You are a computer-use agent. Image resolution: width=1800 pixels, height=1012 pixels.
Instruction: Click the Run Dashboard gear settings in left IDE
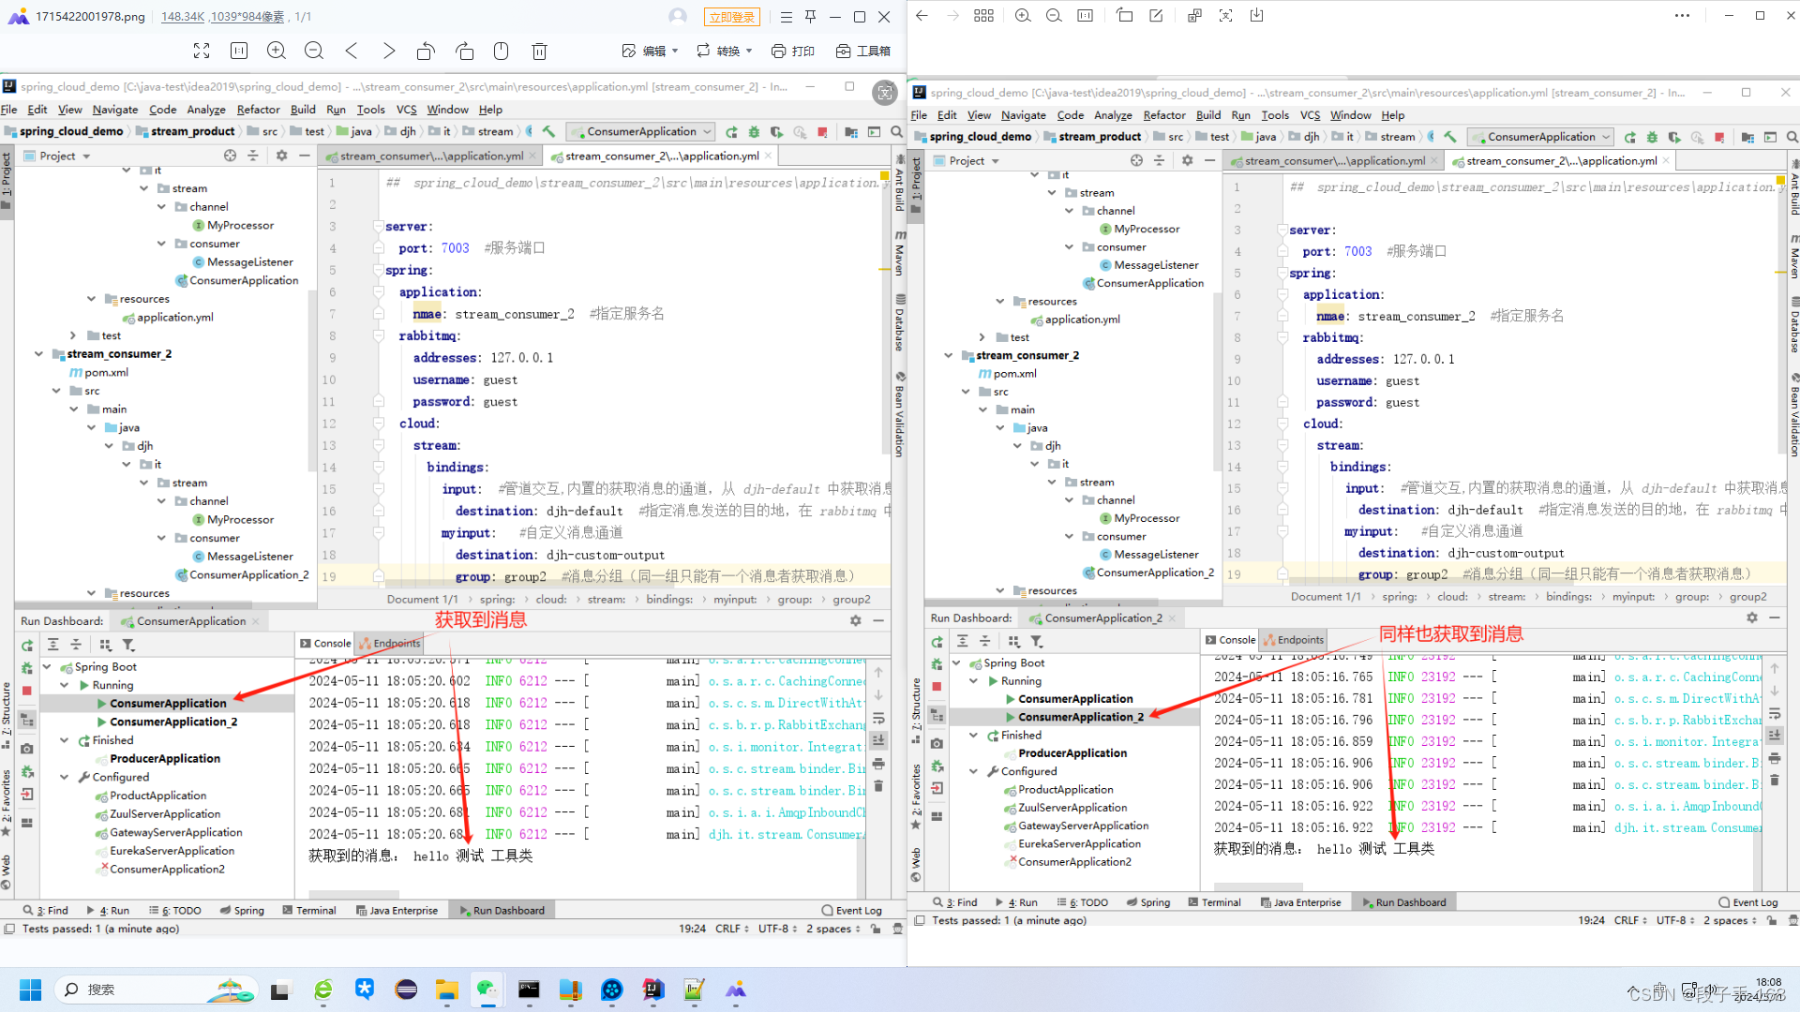pyautogui.click(x=855, y=620)
